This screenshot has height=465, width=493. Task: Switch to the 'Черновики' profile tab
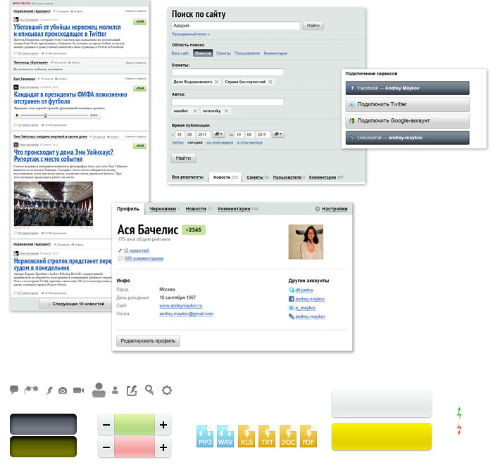coord(163,209)
